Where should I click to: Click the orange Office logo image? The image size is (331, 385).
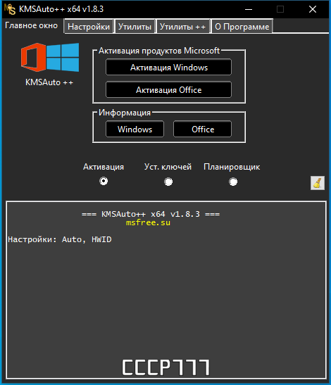(x=33, y=58)
